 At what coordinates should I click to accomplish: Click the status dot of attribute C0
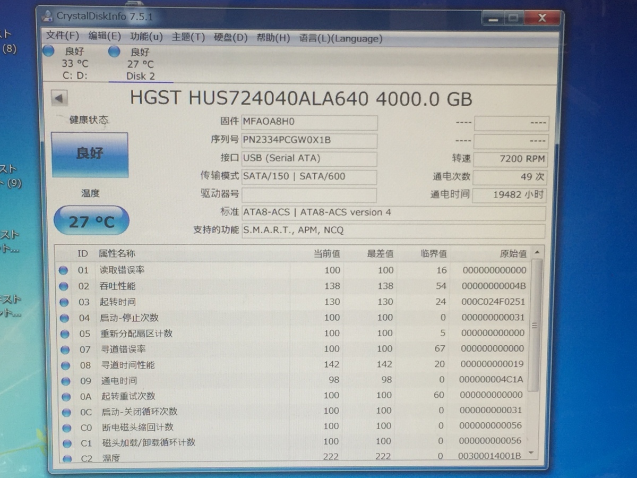point(66,428)
